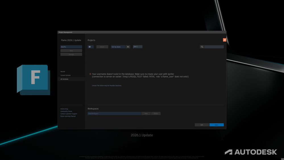Click the username error message text
Viewport: 284px width, 160px height.
point(140,75)
